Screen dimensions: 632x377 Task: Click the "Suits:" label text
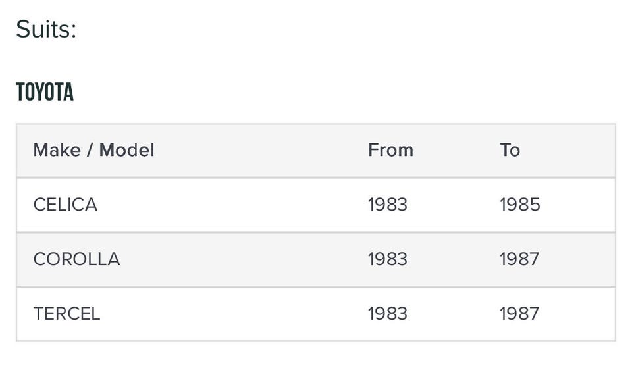pyautogui.click(x=46, y=29)
